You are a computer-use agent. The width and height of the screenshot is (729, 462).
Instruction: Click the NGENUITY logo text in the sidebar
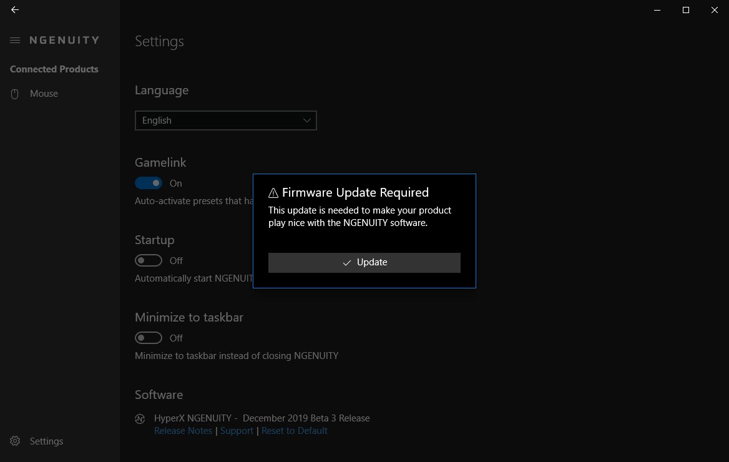tap(65, 41)
